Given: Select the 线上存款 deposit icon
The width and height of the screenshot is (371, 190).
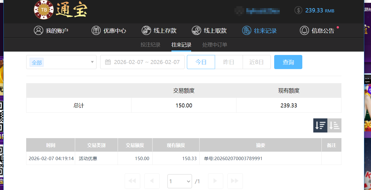Looking at the screenshot, I should (x=146, y=30).
